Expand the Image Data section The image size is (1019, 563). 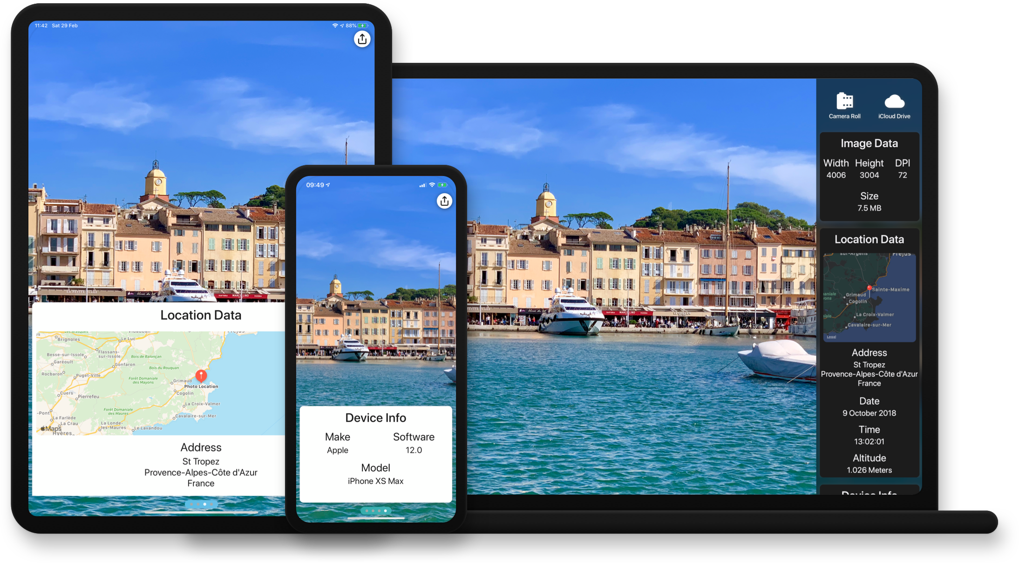[x=868, y=143]
